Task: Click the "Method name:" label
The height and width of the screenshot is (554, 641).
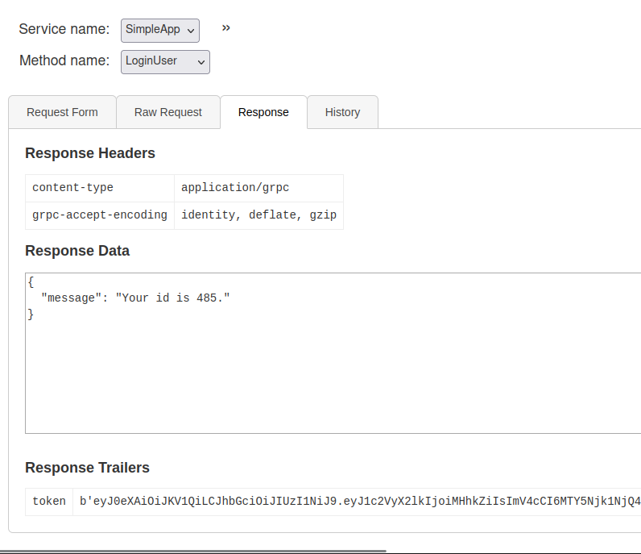Action: [x=64, y=60]
